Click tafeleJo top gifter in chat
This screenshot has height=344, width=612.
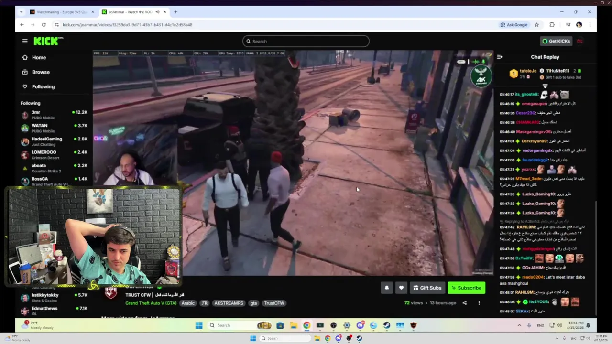tap(528, 71)
